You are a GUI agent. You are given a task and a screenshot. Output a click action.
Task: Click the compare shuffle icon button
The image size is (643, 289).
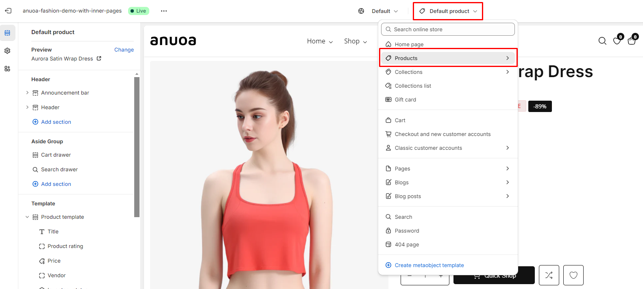[549, 275]
